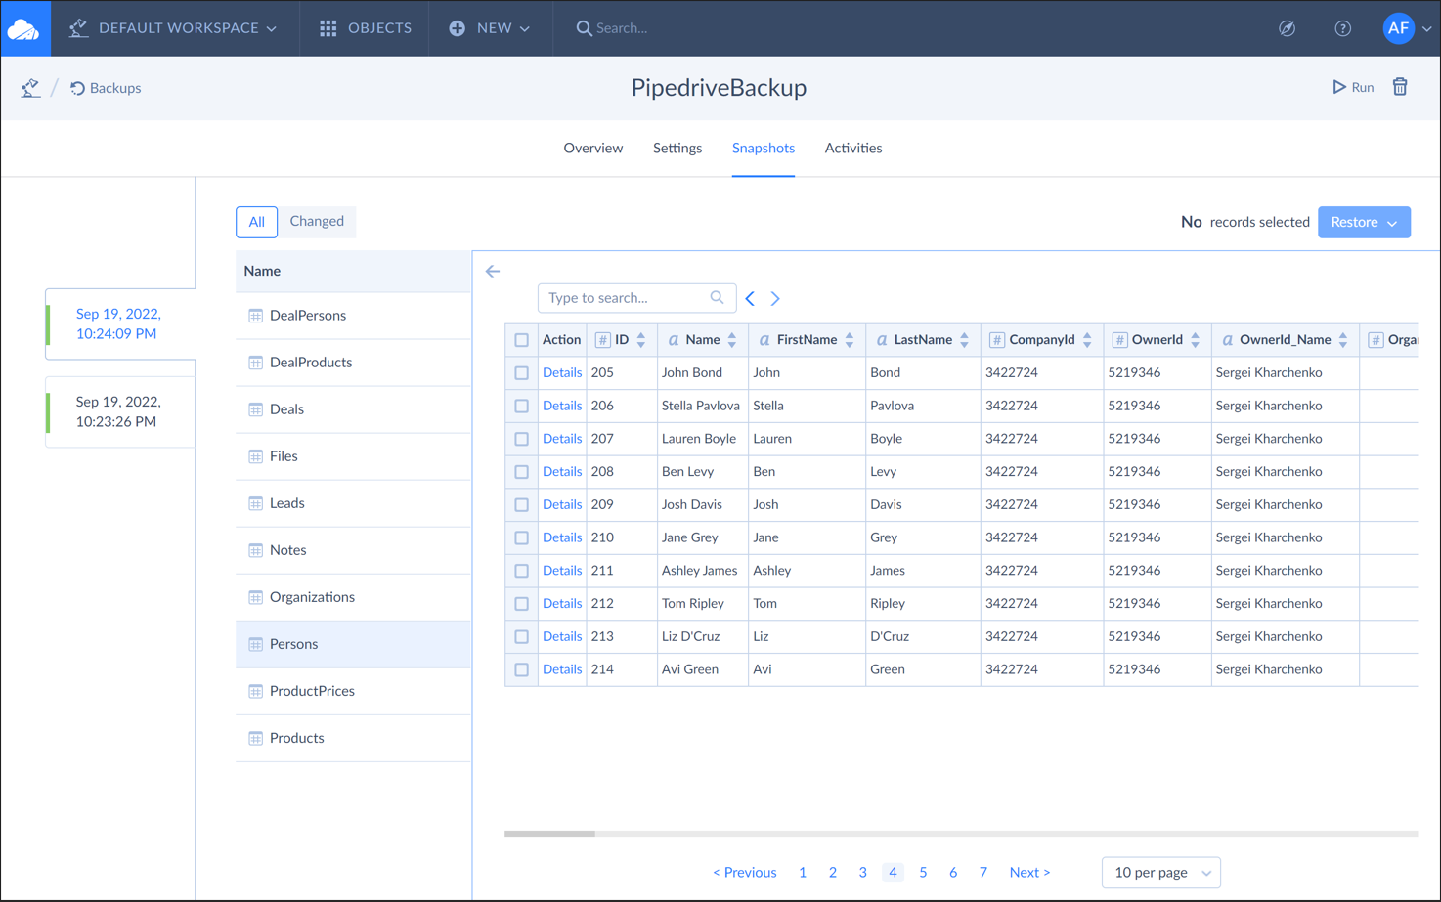Switch to the Activities tab

[852, 148]
